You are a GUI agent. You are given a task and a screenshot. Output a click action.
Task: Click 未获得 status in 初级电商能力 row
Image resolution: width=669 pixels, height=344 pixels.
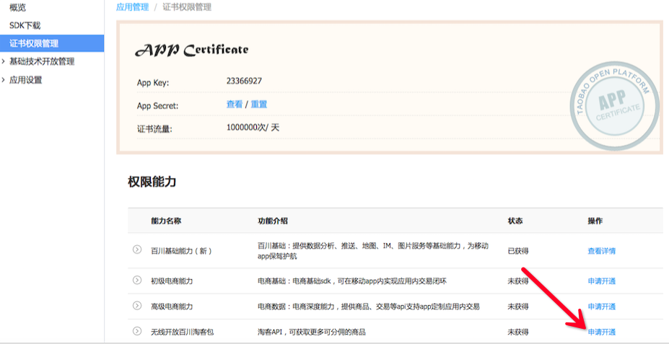(x=518, y=281)
